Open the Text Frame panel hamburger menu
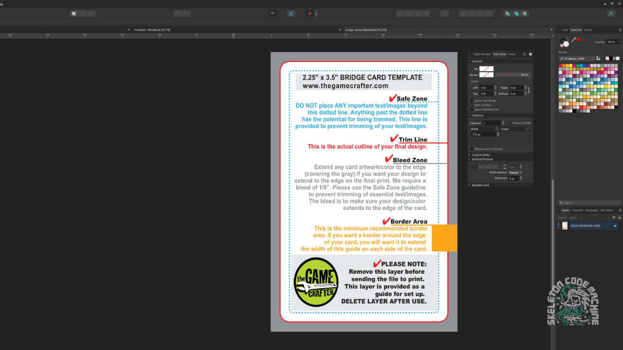This screenshot has width=623, height=350. pyautogui.click(x=524, y=54)
